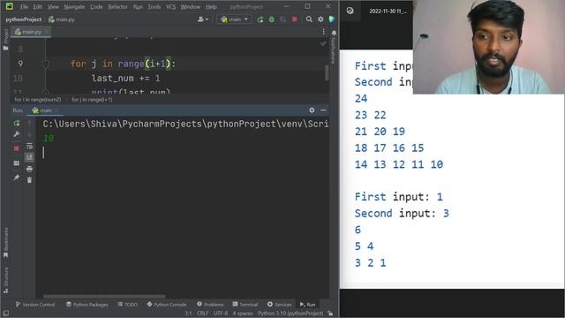Click the up-arrow stack trace icon
This screenshot has width=565, height=318.
(29, 124)
